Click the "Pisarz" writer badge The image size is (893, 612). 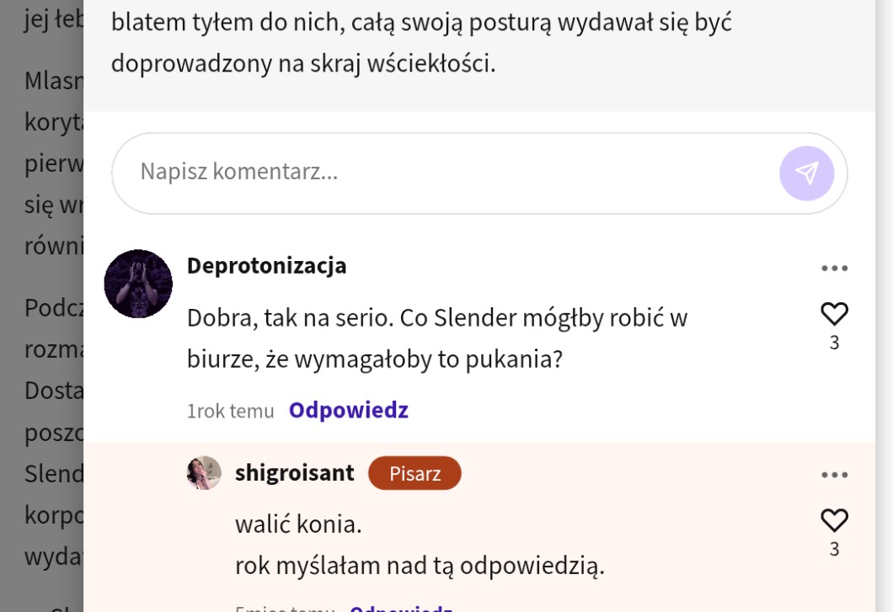(x=414, y=473)
